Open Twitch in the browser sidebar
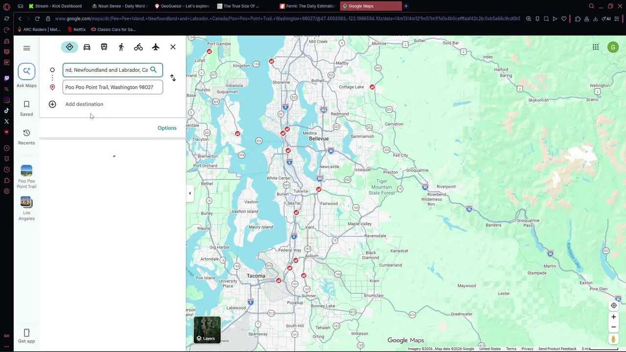The height and width of the screenshot is (352, 626). click(x=6, y=78)
